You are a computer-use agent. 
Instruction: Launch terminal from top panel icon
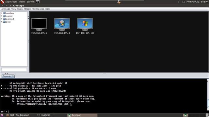click(38, 2)
